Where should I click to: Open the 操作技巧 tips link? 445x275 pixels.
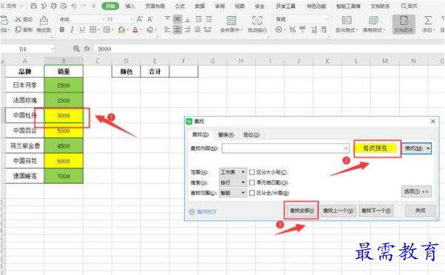tap(206, 211)
